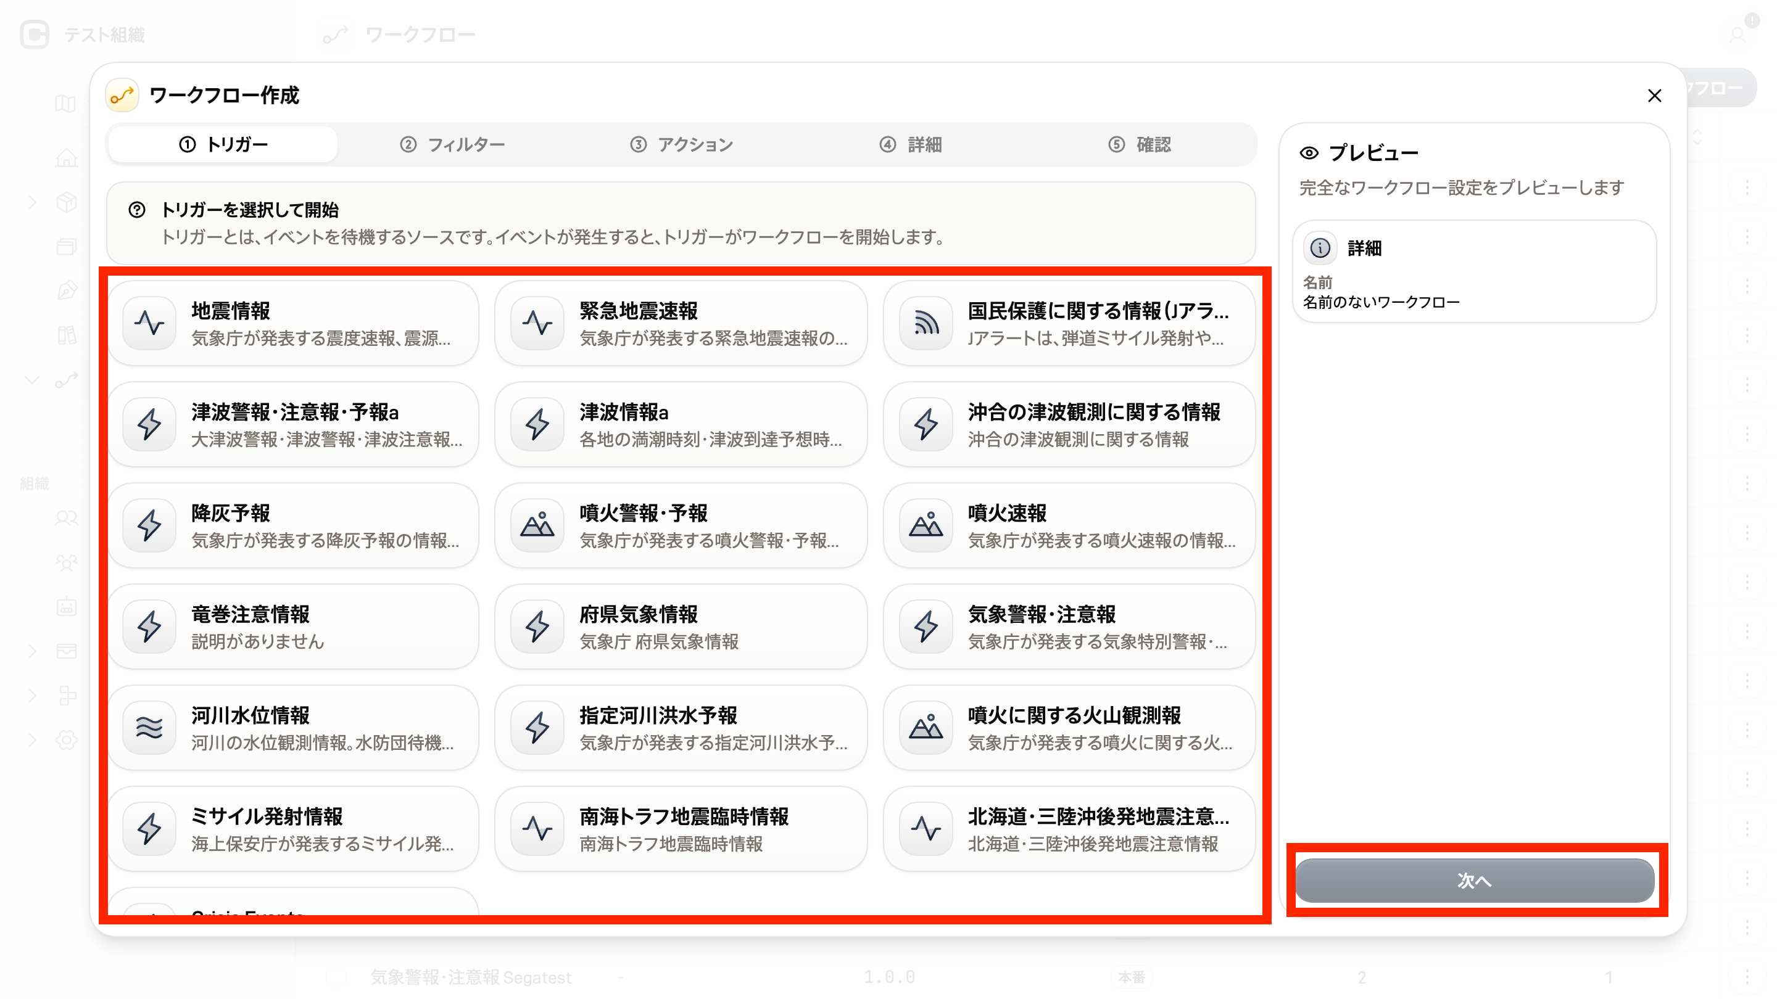Choose the 緊急地震速報 trigger title
Image resolution: width=1777 pixels, height=999 pixels.
639,311
